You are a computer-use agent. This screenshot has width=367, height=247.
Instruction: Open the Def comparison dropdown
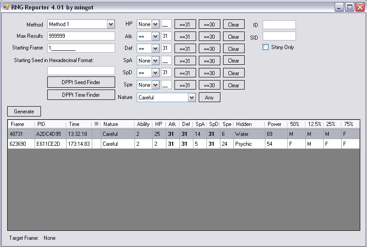point(148,49)
